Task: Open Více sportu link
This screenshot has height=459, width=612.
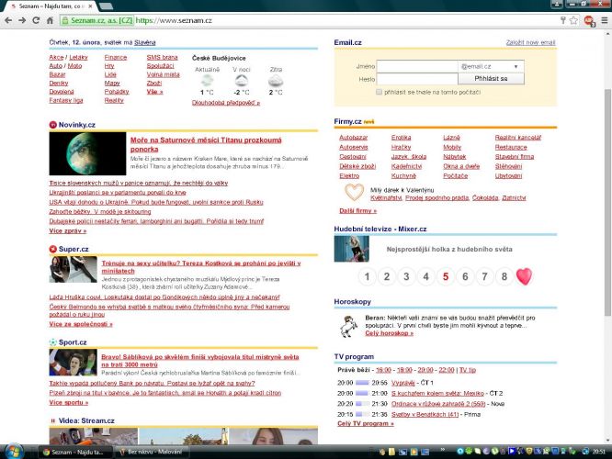Action: pos(69,402)
